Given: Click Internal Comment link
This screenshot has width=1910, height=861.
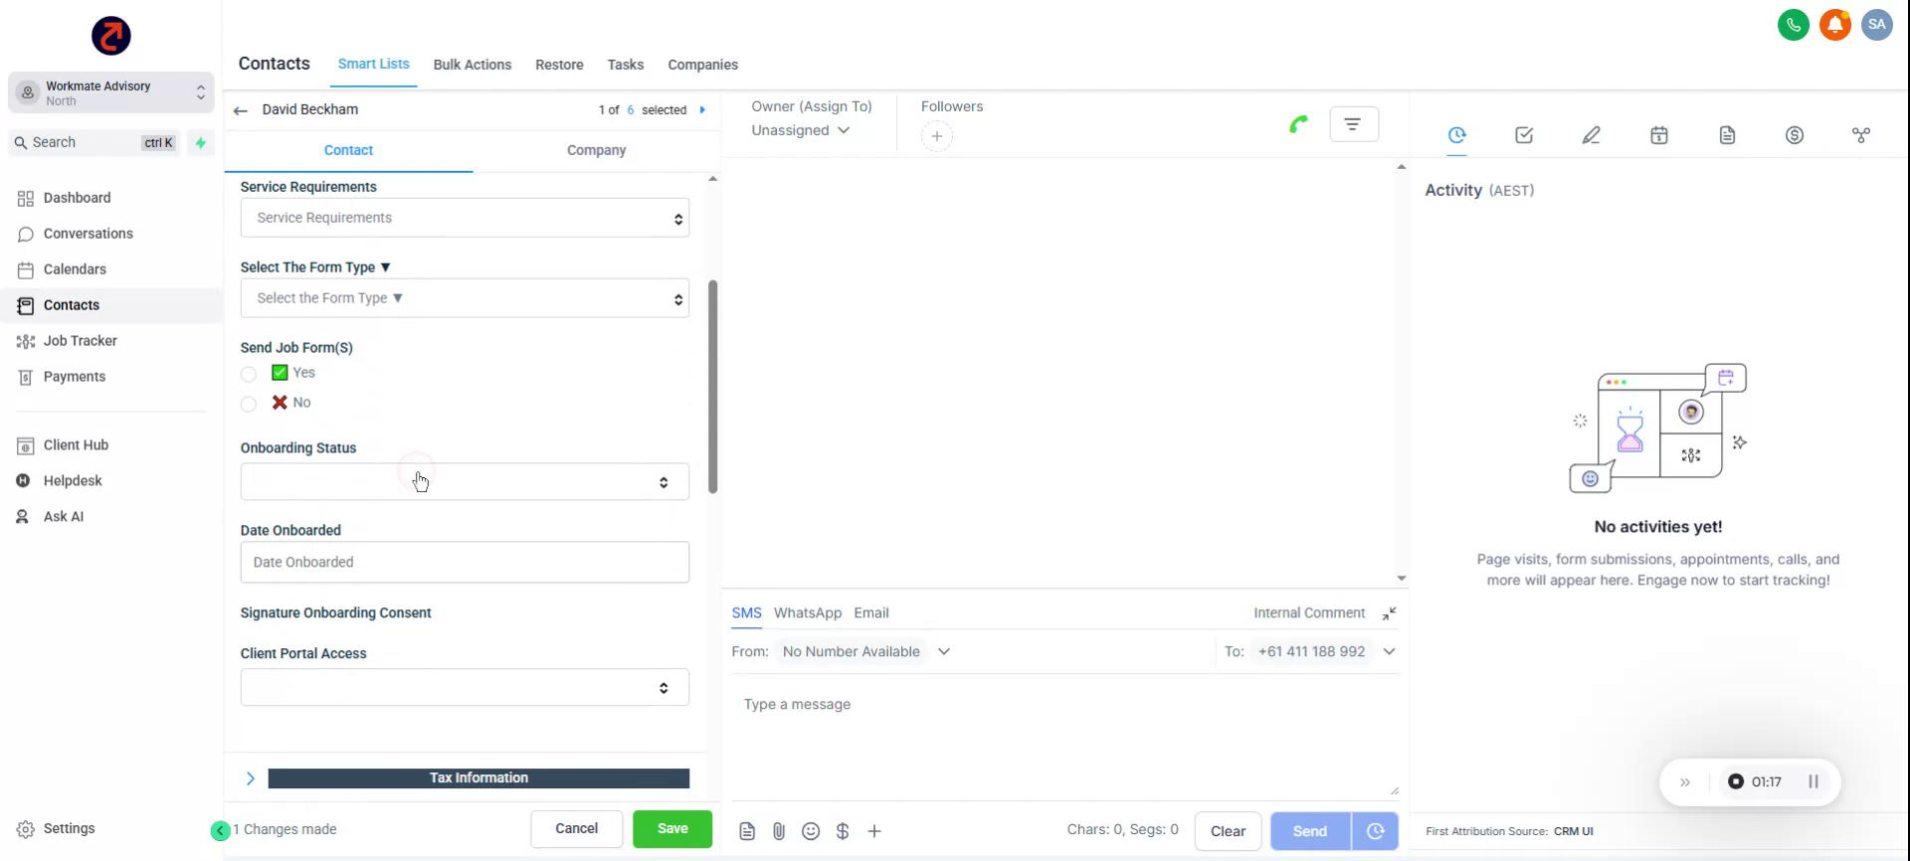Looking at the screenshot, I should (x=1309, y=613).
